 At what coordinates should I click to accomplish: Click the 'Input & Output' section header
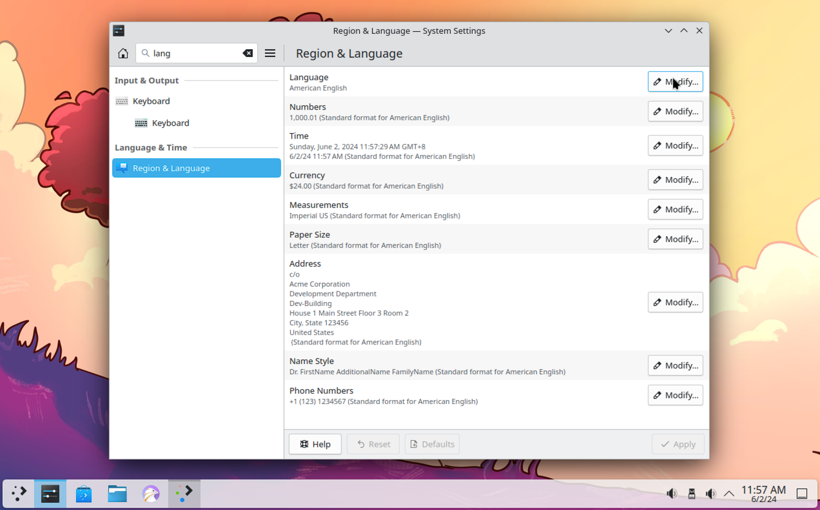[x=147, y=80]
